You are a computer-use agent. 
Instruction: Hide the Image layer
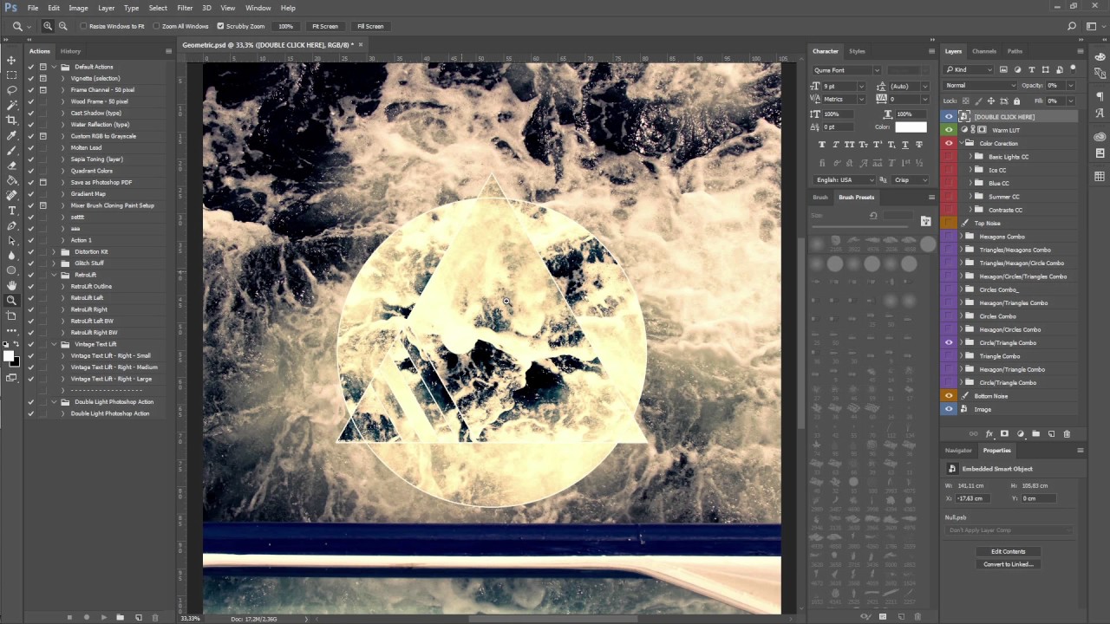pyautogui.click(x=949, y=409)
